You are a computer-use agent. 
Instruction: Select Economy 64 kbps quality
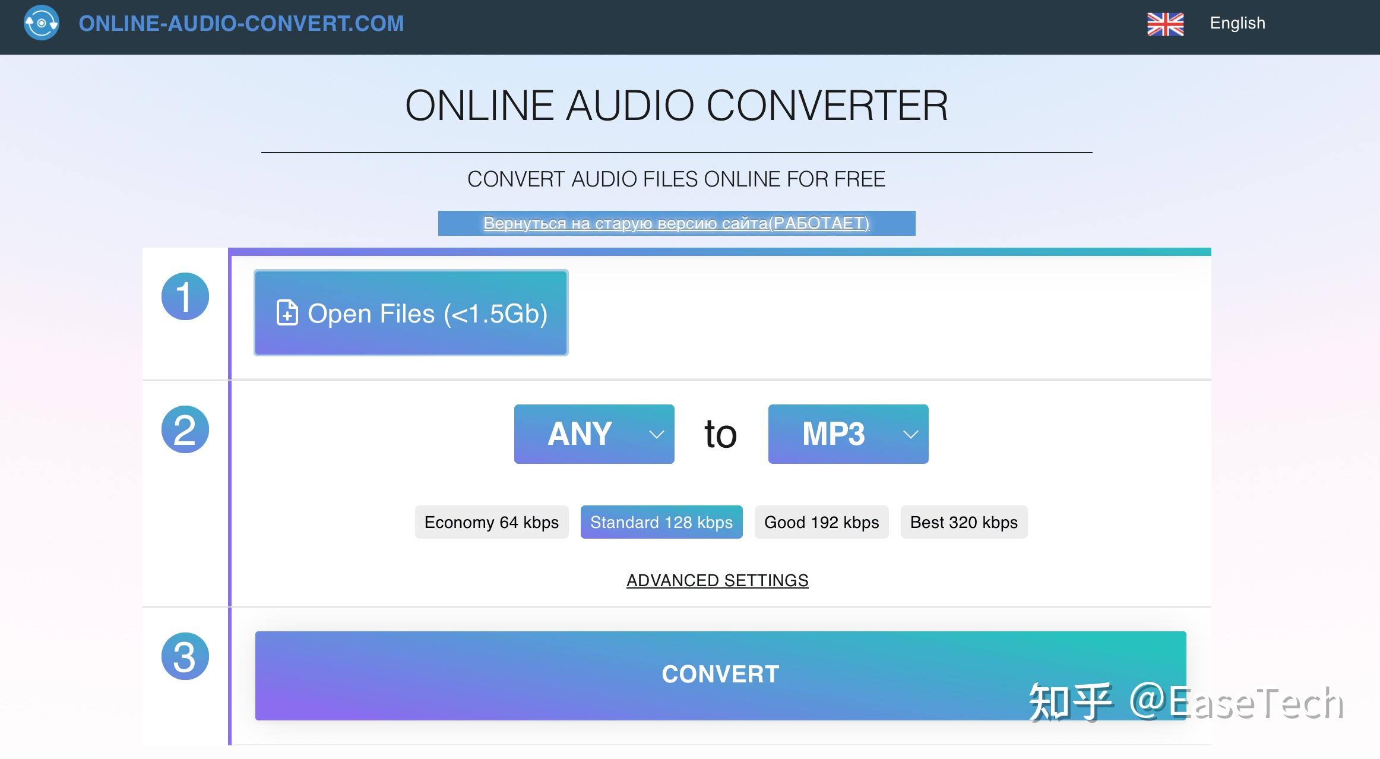tap(491, 522)
